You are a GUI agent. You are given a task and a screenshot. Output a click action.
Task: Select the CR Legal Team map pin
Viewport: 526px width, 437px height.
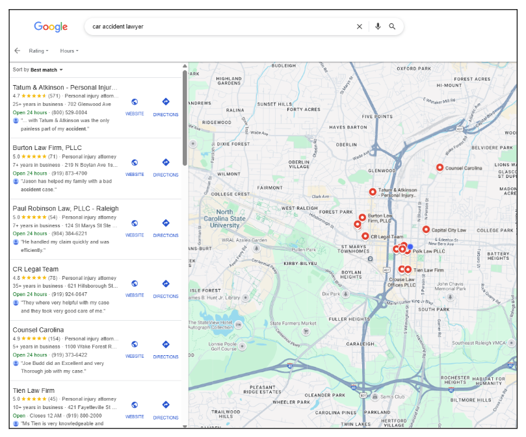tap(365, 236)
